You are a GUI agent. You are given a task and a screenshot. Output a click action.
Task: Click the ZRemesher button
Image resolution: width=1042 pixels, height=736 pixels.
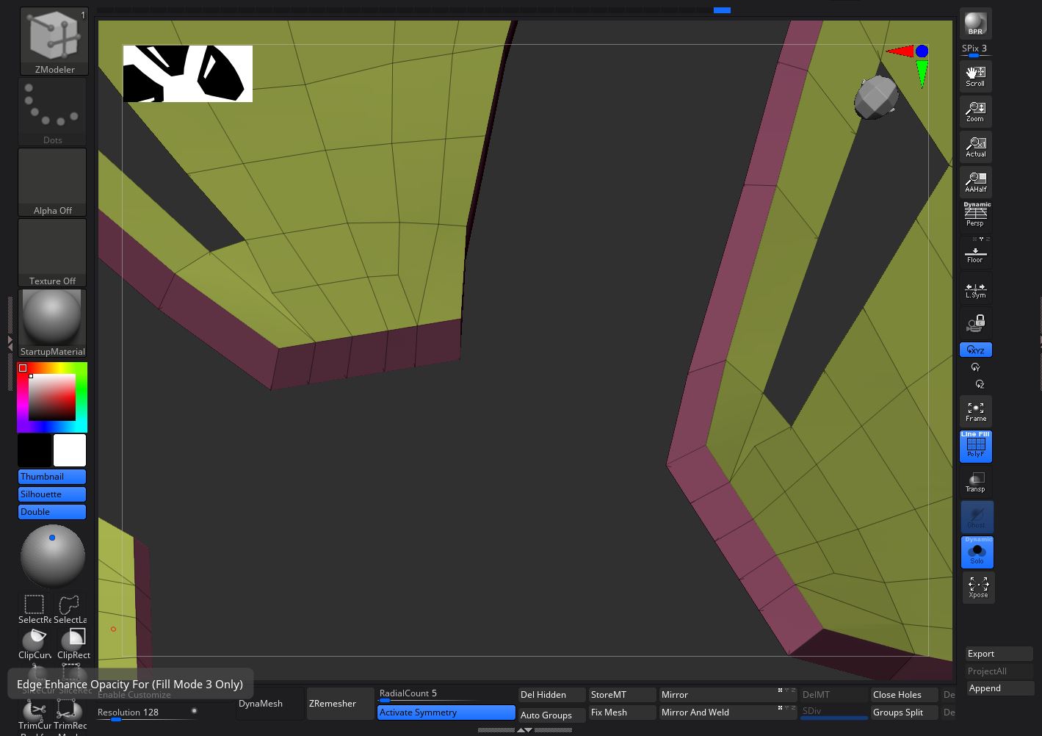(340, 704)
